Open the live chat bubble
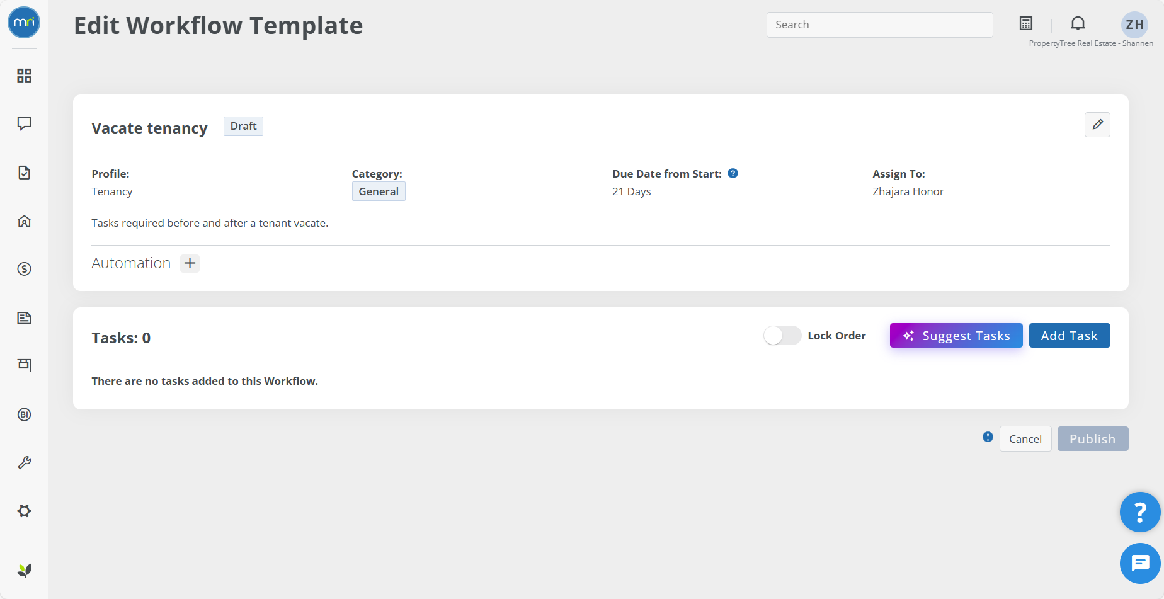Image resolution: width=1164 pixels, height=599 pixels. tap(1140, 563)
